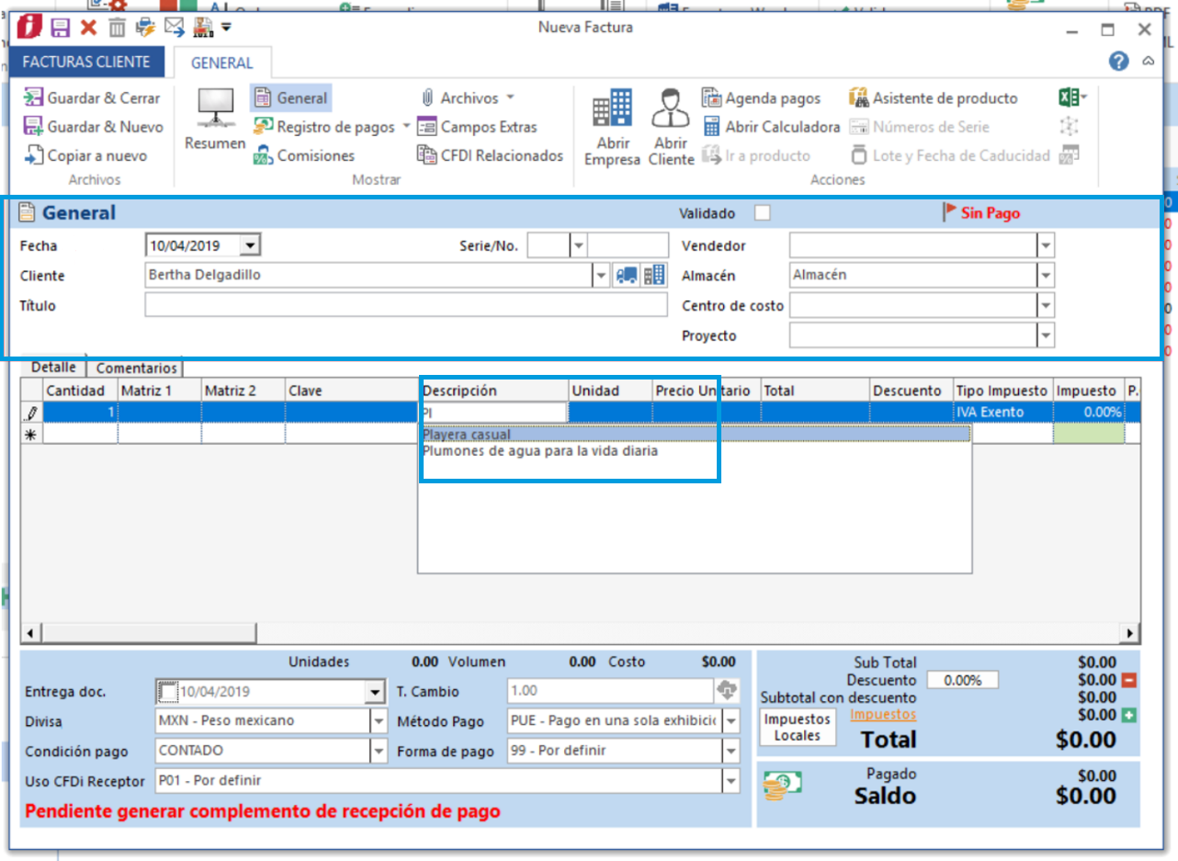Viewport: 1178px width, 861px height.
Task: Select Plumones de agua suggestion
Action: click(539, 451)
